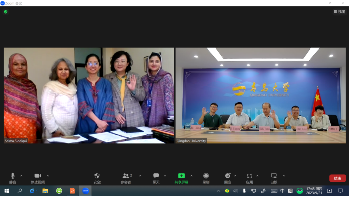This screenshot has width=350, height=197.
Task: Click the green encryption shield icon
Action: (x=6, y=12)
